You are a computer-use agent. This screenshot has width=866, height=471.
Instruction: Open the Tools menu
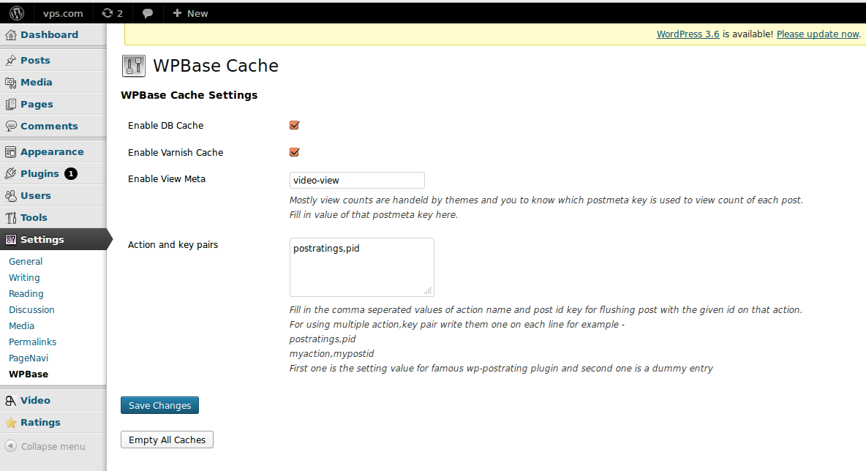34,217
